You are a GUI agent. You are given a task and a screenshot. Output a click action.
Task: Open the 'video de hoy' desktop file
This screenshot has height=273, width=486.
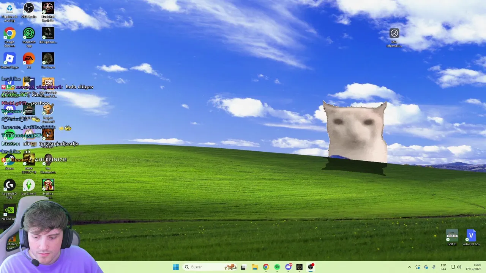[471, 238]
